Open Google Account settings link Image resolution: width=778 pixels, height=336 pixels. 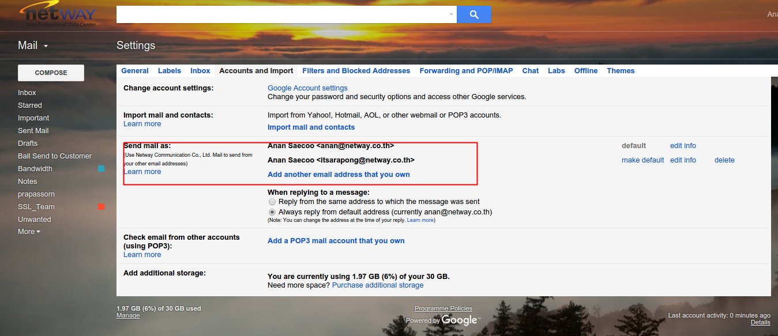pyautogui.click(x=307, y=88)
